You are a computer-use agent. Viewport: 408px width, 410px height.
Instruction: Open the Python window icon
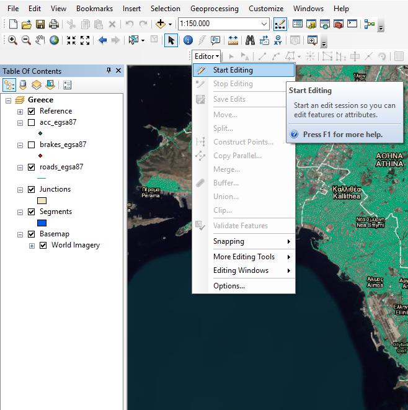[352, 24]
